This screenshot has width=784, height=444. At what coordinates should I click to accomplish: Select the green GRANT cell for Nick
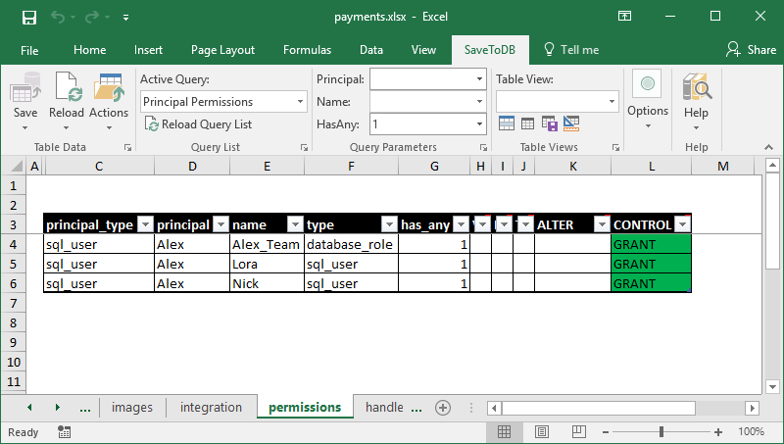coord(651,283)
